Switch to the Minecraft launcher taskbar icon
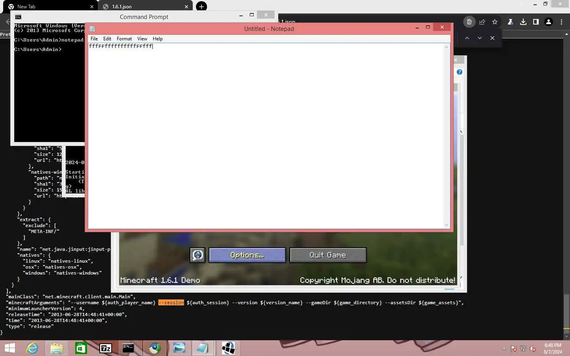Image resolution: width=570 pixels, height=356 pixels. (x=228, y=348)
